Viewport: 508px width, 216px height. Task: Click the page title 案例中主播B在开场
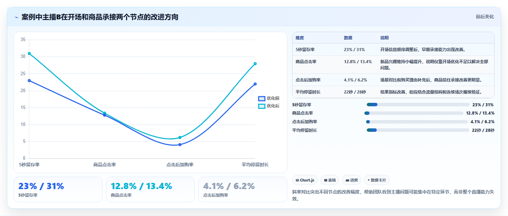(100, 17)
